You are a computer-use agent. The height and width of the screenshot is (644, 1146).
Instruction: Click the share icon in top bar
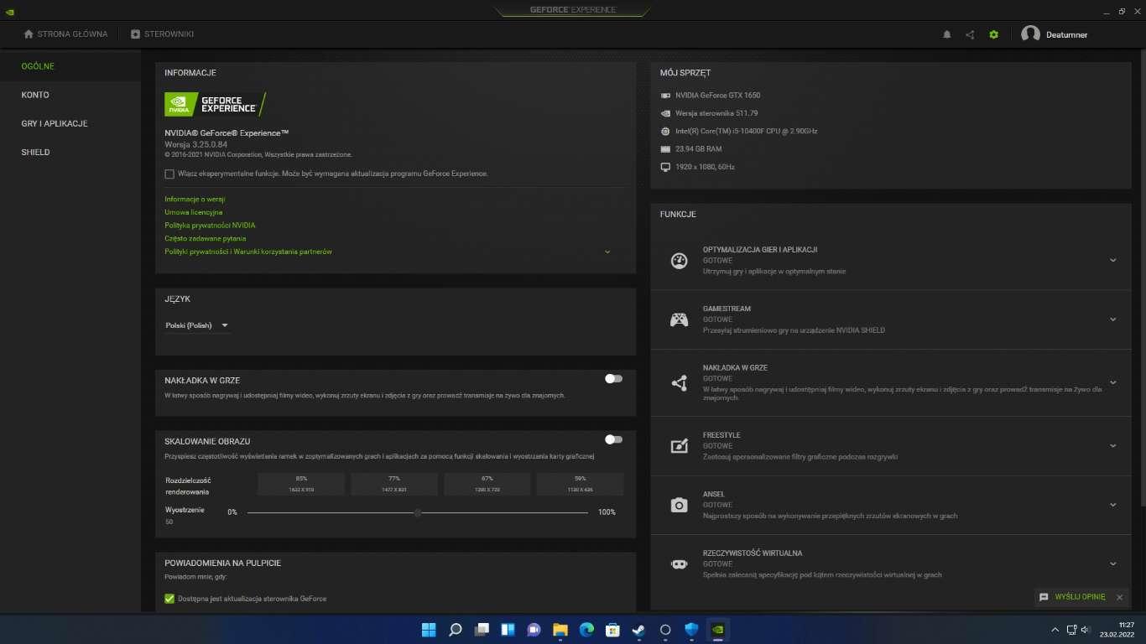click(970, 34)
